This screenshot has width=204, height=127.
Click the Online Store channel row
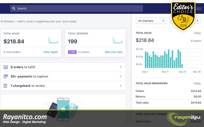(x=168, y=121)
